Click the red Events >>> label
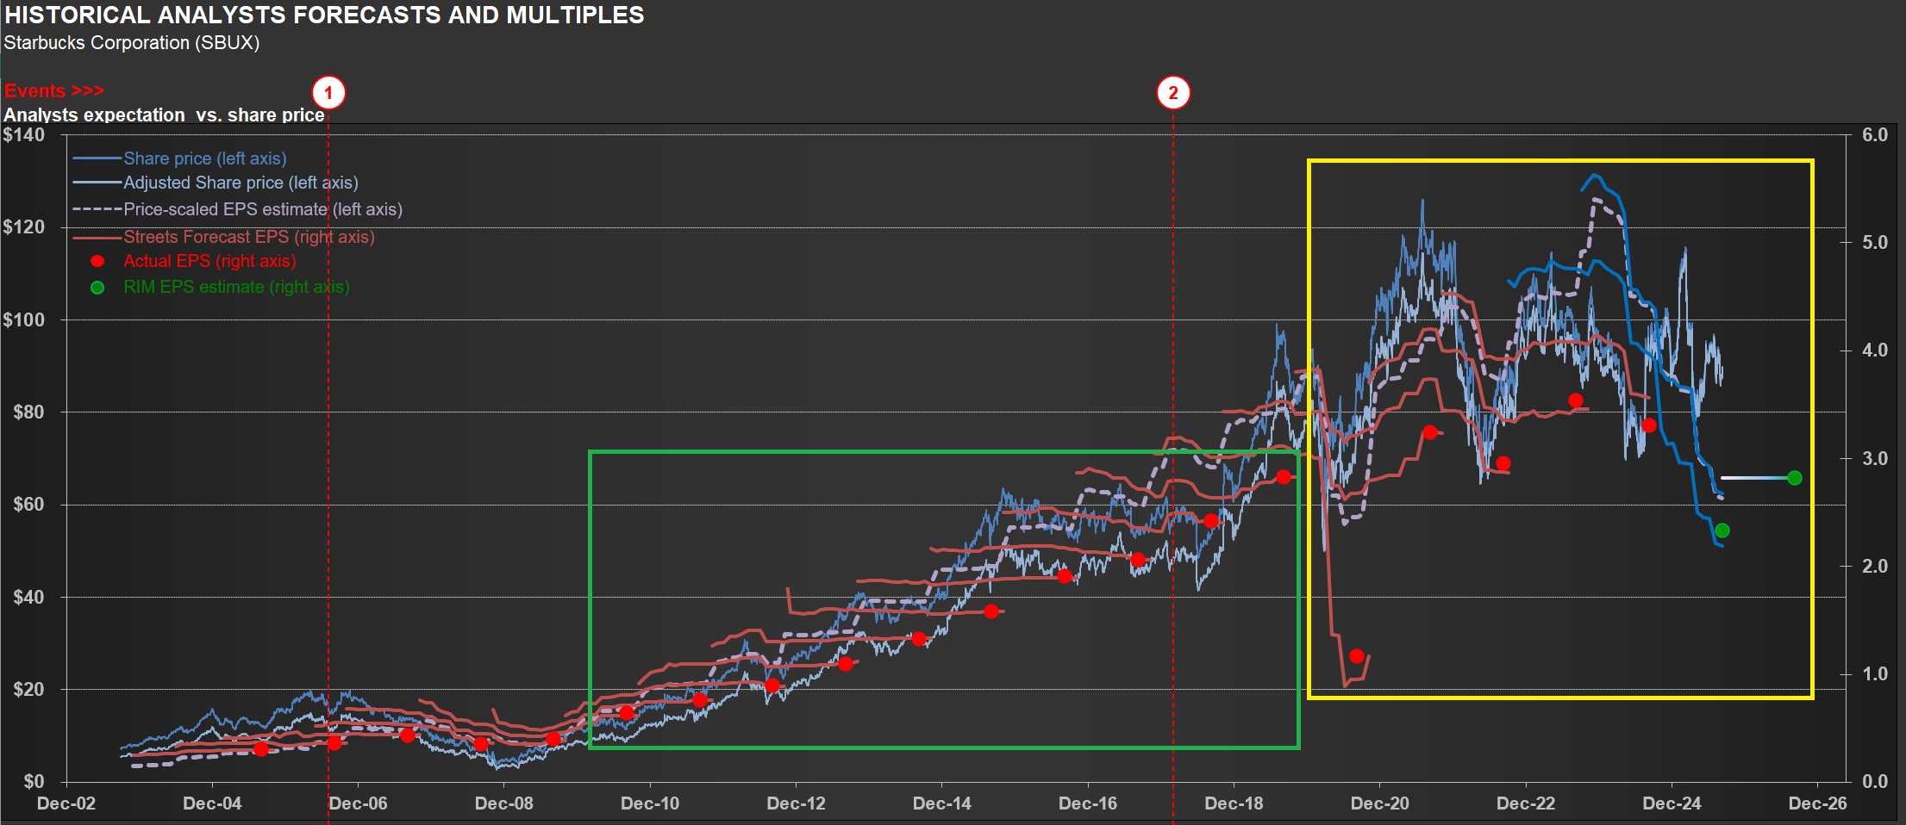1906x825 pixels. click(x=53, y=91)
